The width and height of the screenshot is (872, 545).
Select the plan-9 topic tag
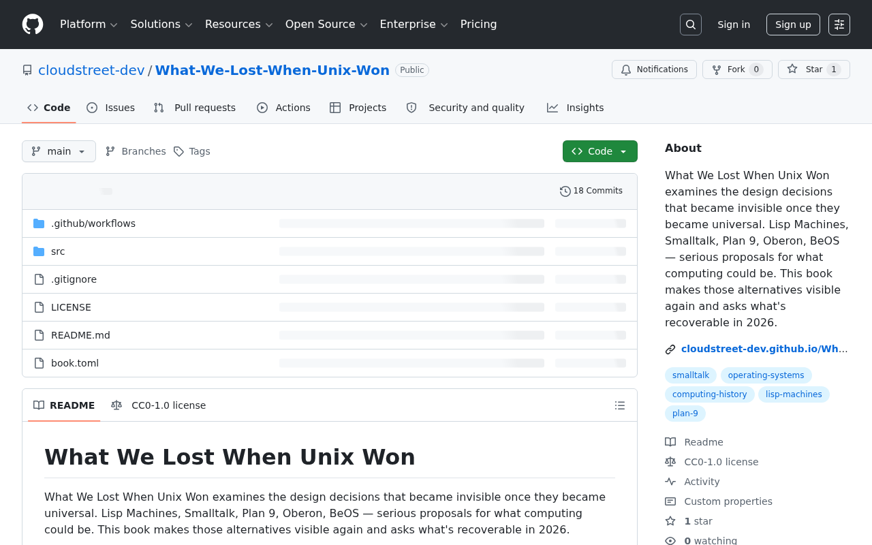[685, 414]
